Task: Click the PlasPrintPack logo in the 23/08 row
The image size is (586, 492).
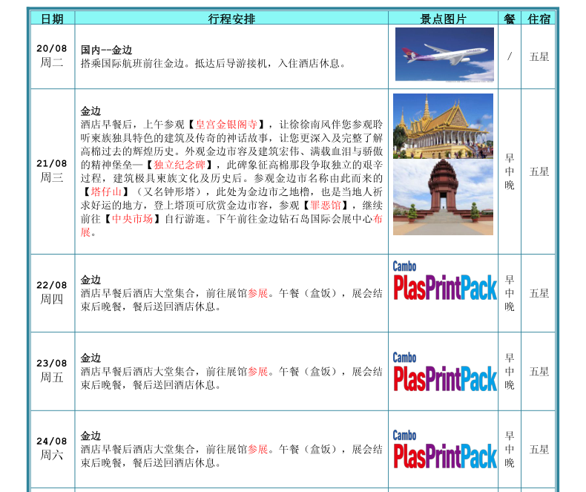Action: point(445,372)
